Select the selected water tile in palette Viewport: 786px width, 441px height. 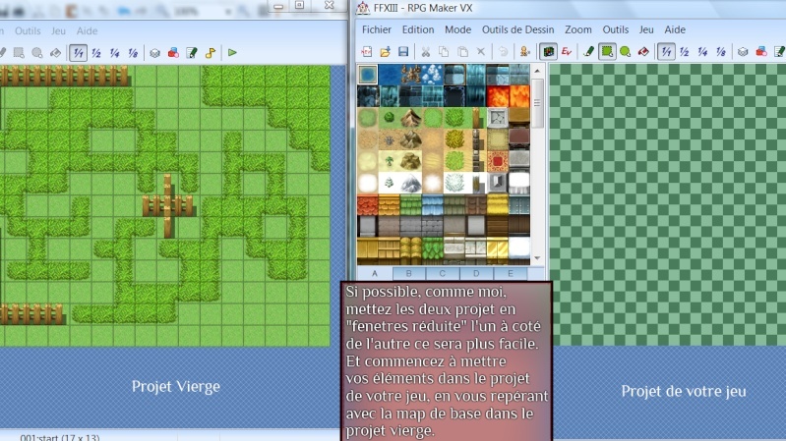point(368,75)
